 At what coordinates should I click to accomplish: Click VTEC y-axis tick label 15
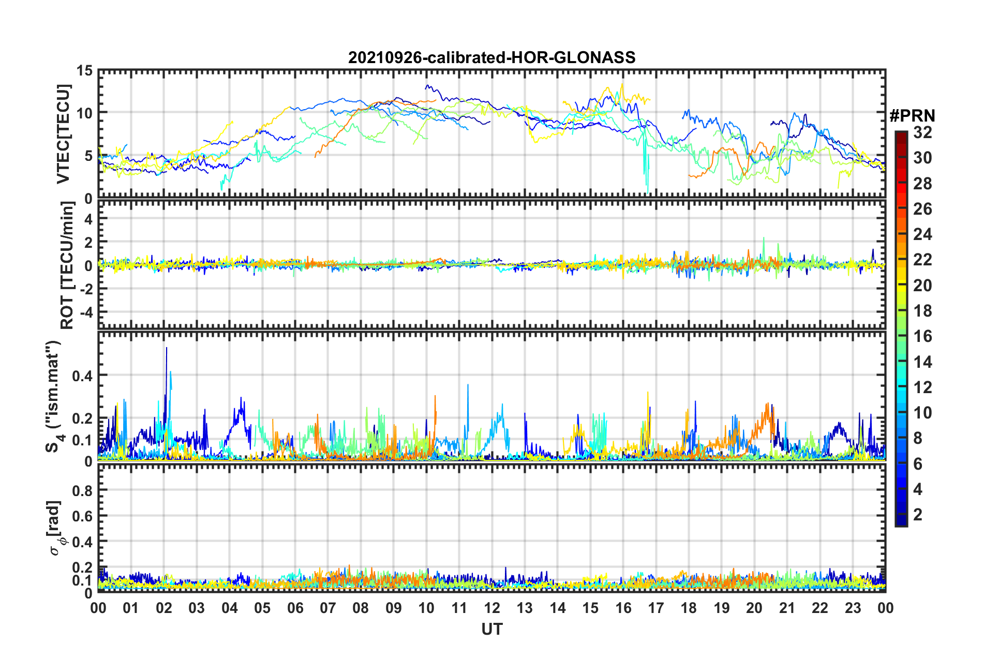[85, 70]
